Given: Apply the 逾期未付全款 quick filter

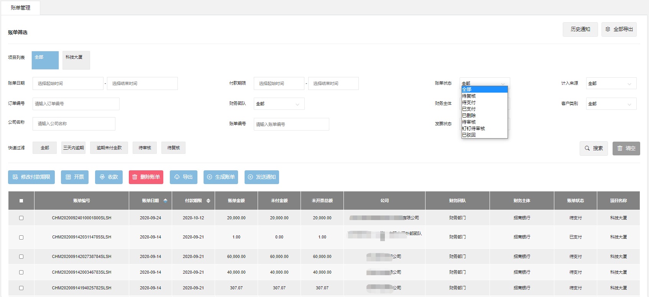Looking at the screenshot, I should (x=109, y=148).
